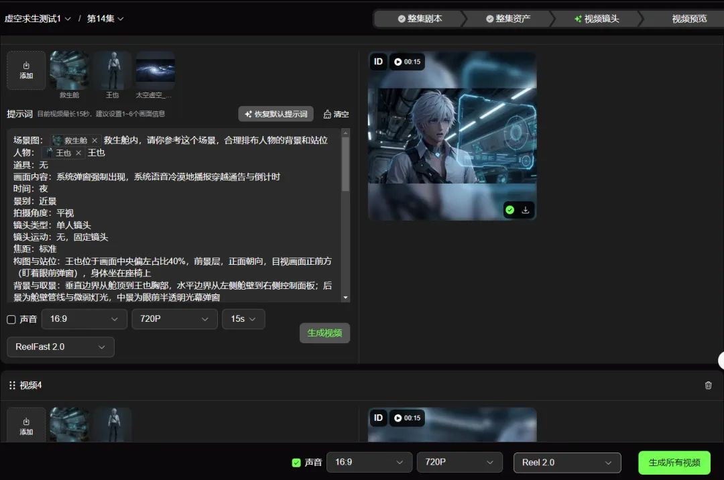This screenshot has height=480, width=724.
Task: Delete 视频4 using the trash icon
Action: [x=708, y=385]
